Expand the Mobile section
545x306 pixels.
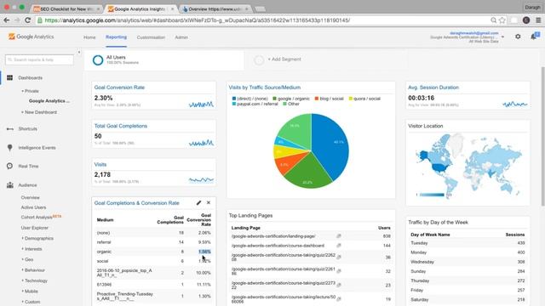click(x=30, y=291)
